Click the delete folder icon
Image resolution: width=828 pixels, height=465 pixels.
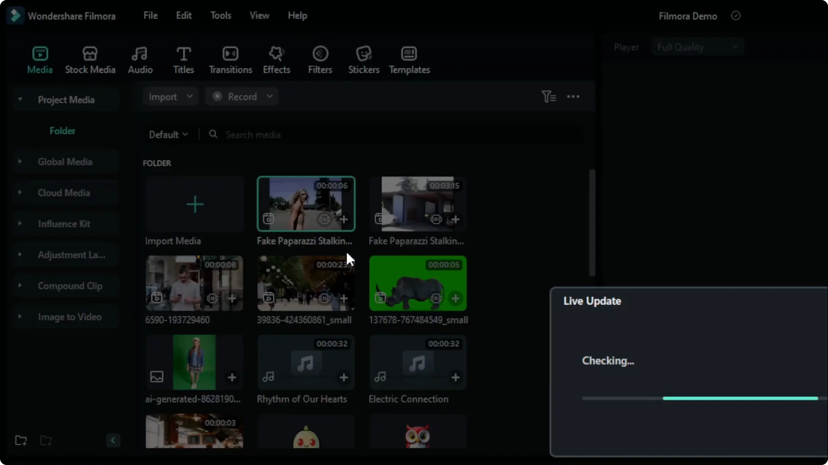point(46,440)
